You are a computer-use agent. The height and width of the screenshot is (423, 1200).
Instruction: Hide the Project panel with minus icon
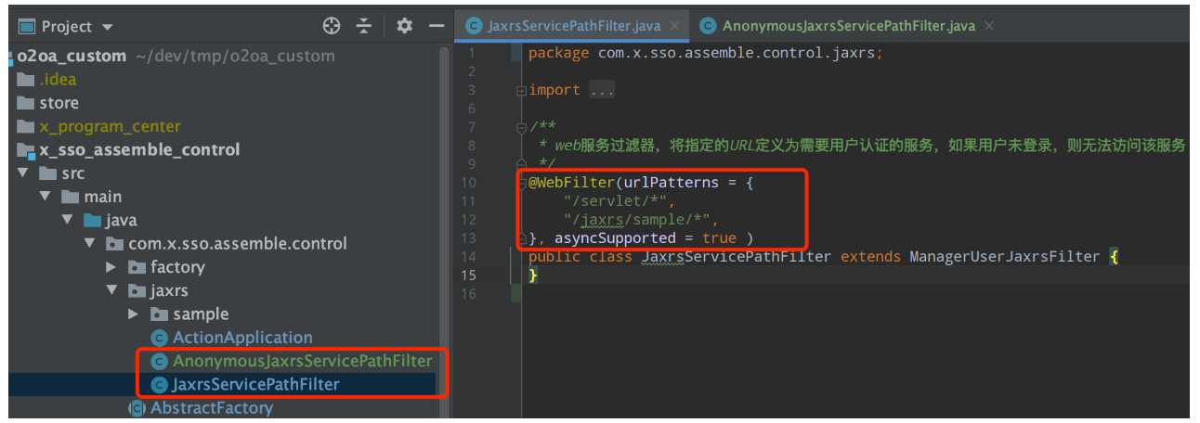point(436,26)
